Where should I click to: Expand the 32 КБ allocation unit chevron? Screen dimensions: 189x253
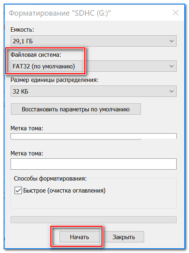171,91
